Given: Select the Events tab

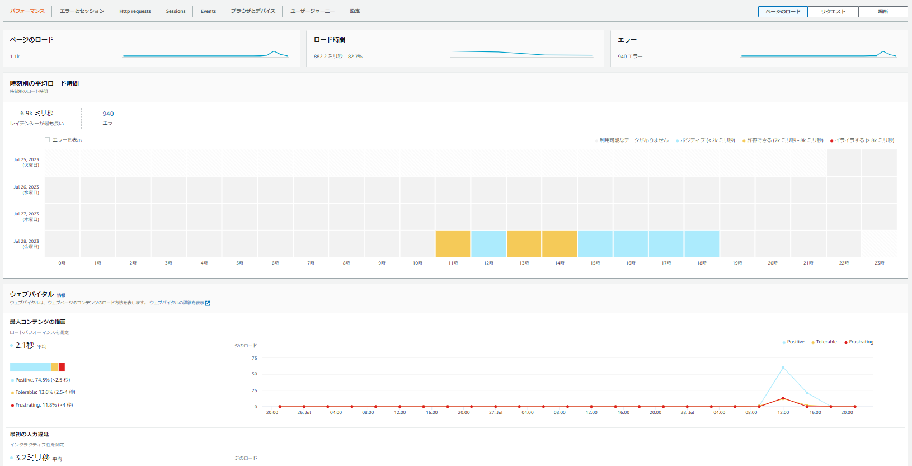Looking at the screenshot, I should coord(208,11).
